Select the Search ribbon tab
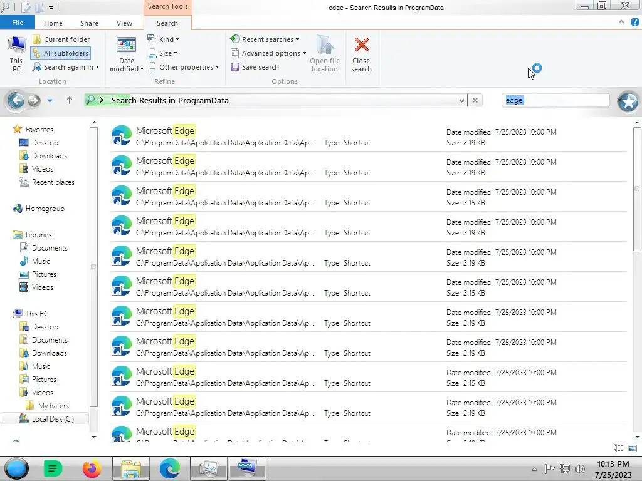The image size is (642, 481). tap(167, 23)
